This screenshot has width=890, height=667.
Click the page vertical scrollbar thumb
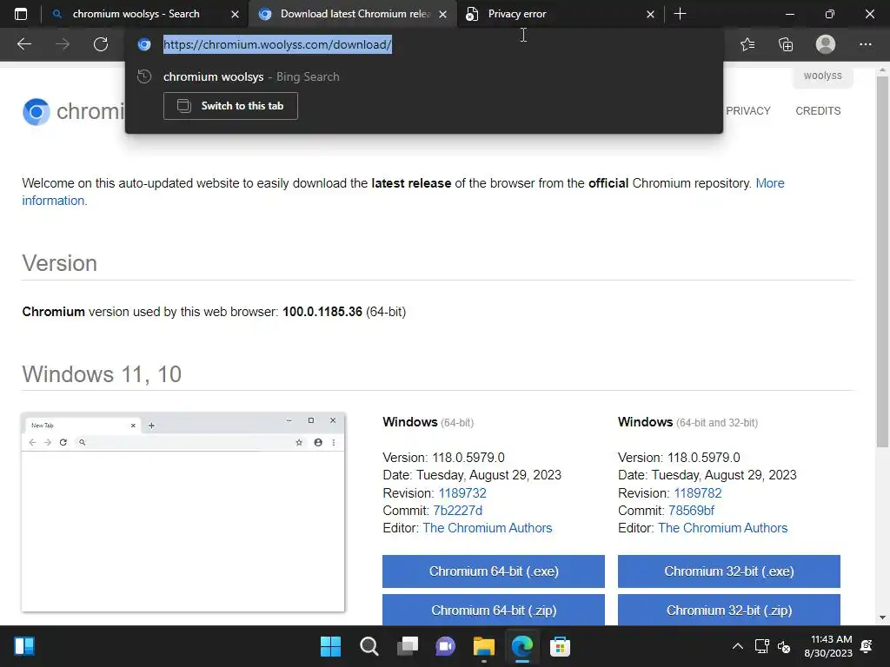click(882, 261)
